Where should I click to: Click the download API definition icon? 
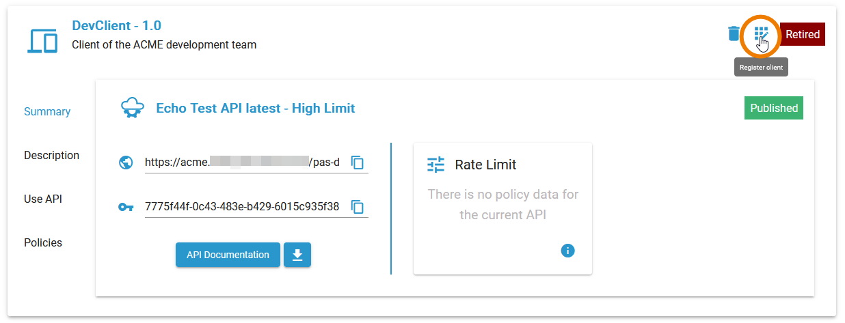297,255
